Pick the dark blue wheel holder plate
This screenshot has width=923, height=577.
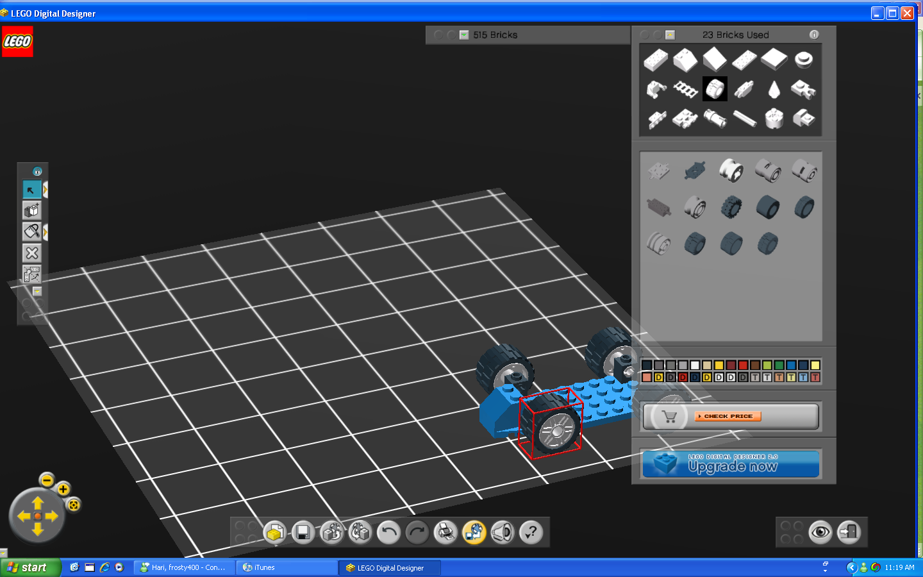click(x=695, y=171)
